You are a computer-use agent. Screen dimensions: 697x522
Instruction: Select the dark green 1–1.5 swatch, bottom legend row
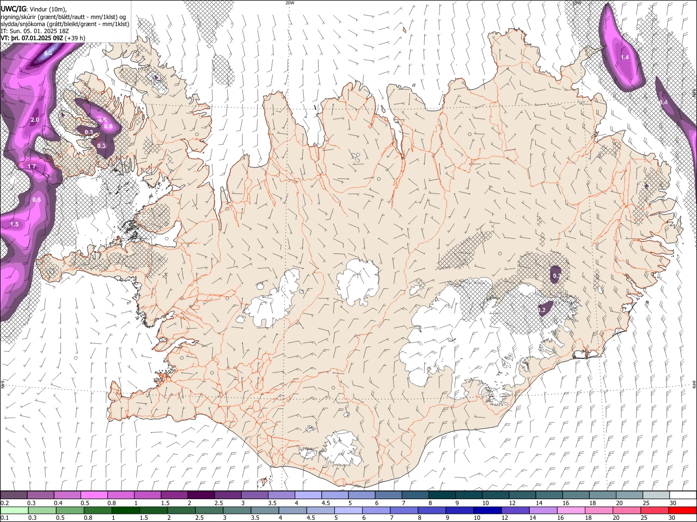click(x=125, y=510)
